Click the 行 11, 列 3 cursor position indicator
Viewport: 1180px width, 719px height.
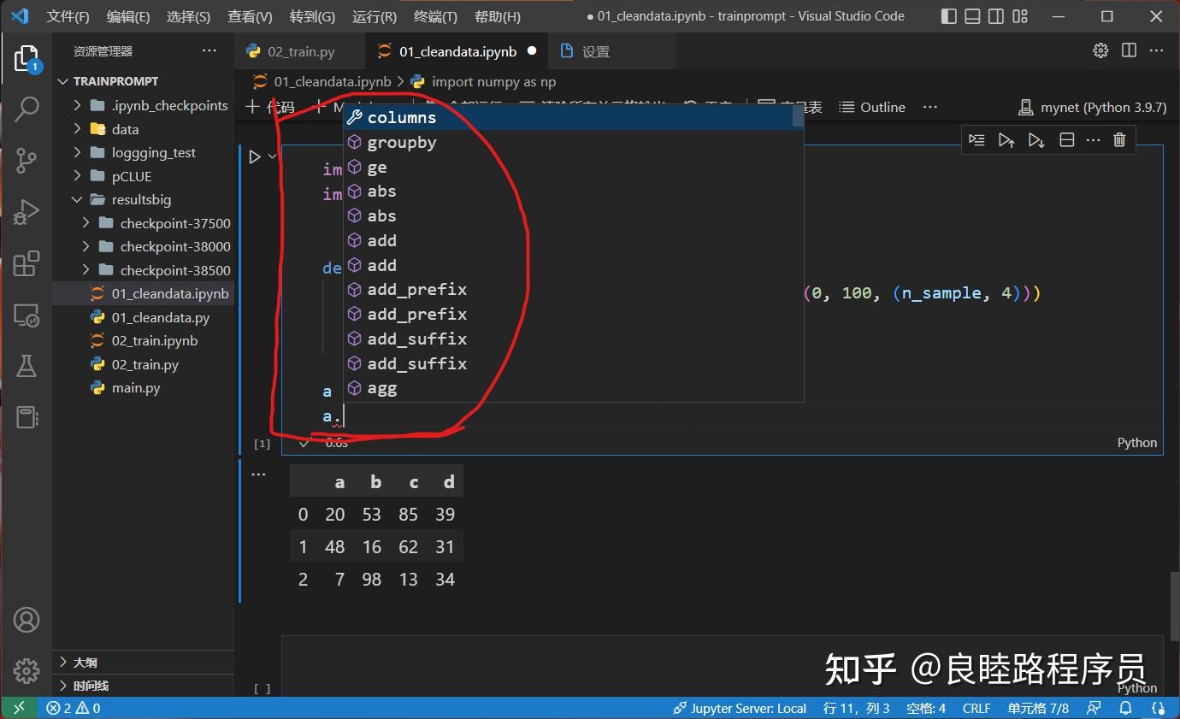pos(856,708)
